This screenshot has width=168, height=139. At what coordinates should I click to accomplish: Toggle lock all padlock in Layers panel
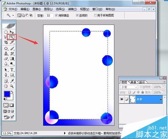[142, 92]
